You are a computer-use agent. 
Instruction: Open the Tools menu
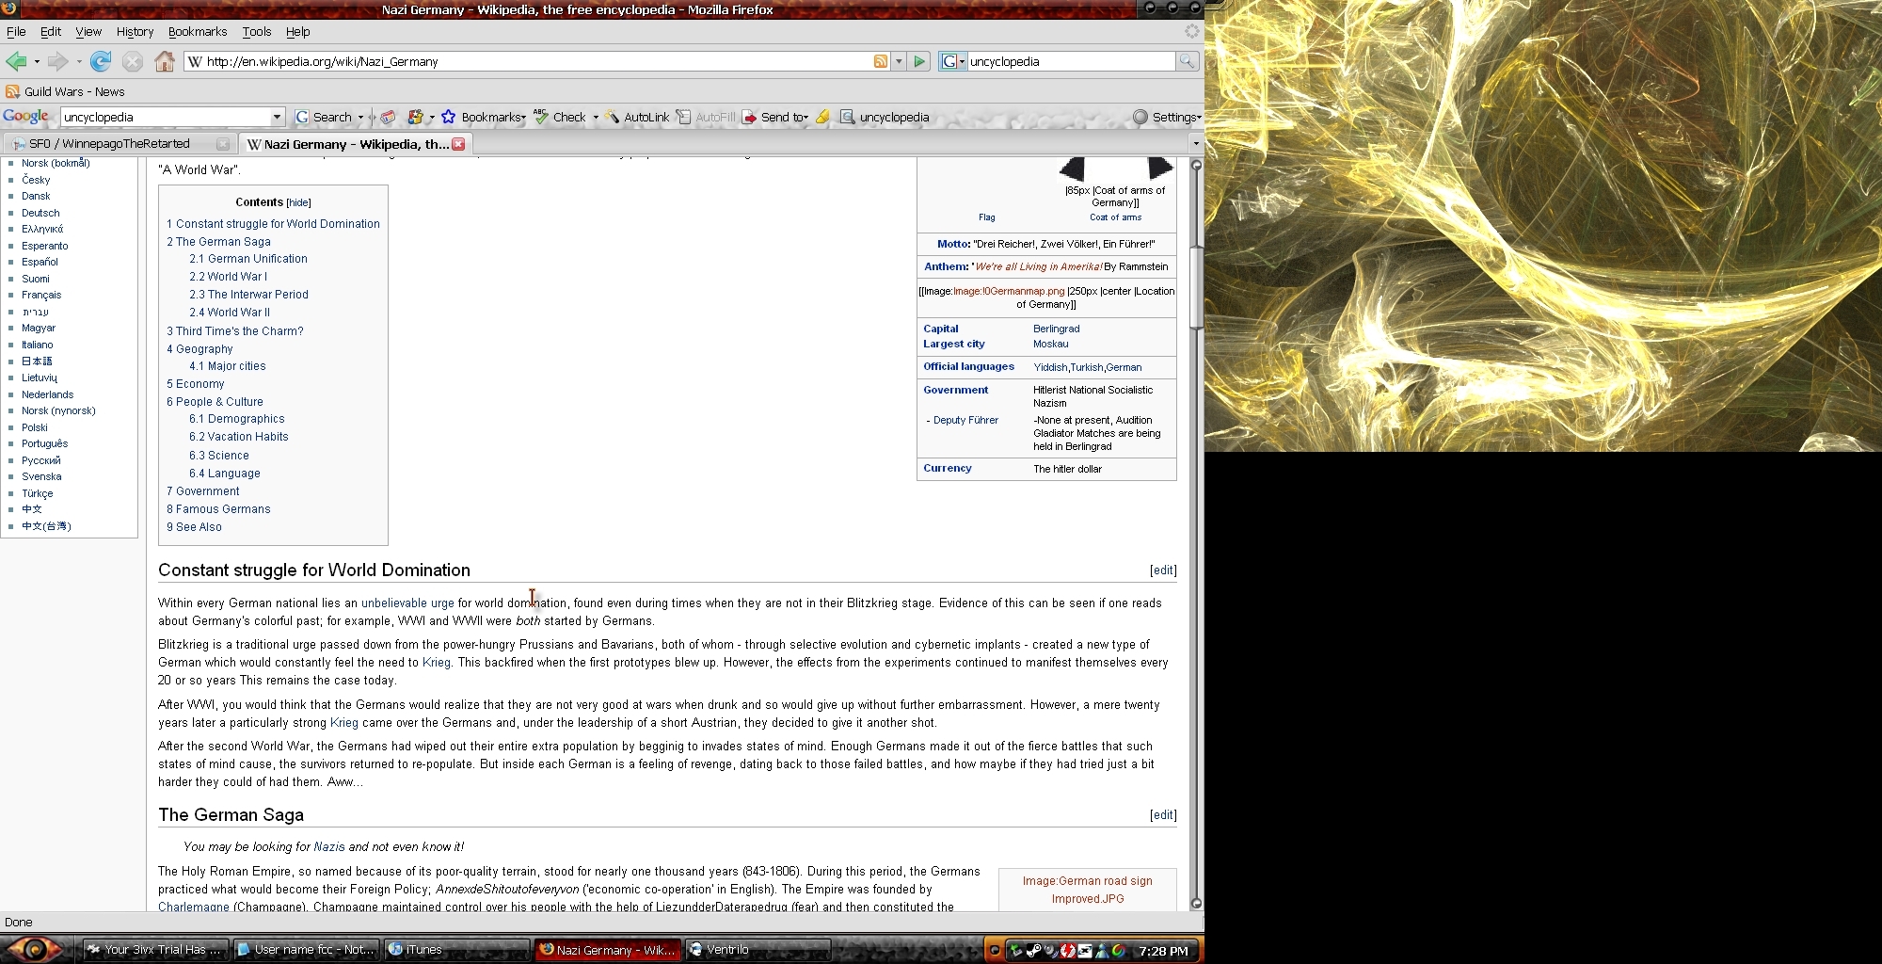[x=257, y=31]
